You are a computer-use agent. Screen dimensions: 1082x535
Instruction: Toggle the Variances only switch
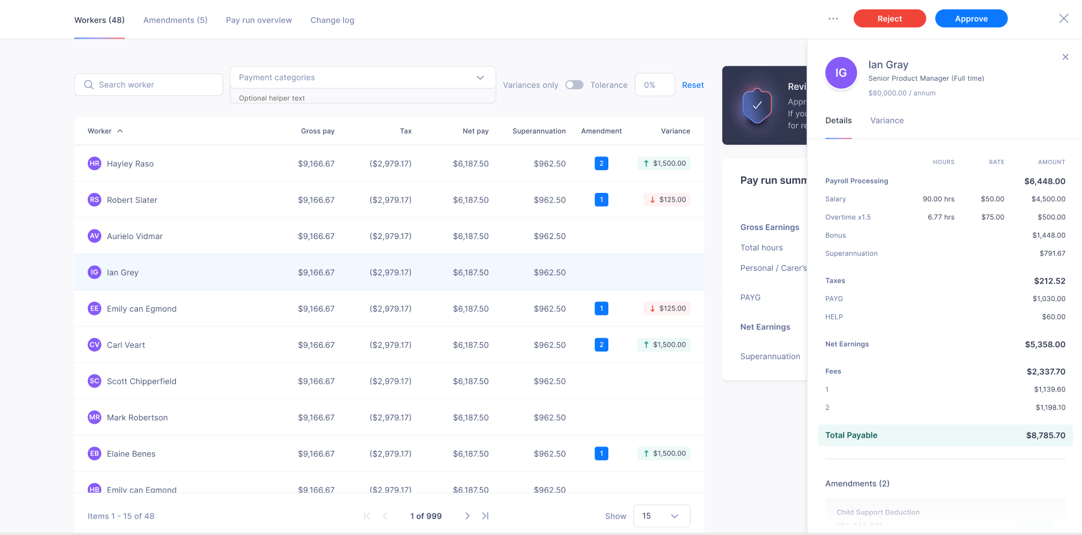(x=574, y=85)
